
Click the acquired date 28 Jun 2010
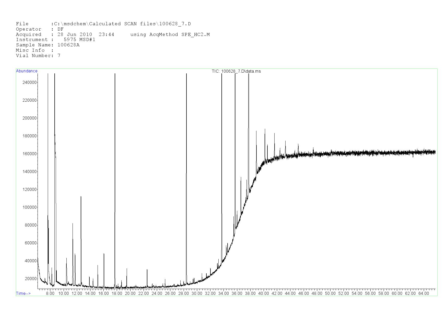point(75,34)
